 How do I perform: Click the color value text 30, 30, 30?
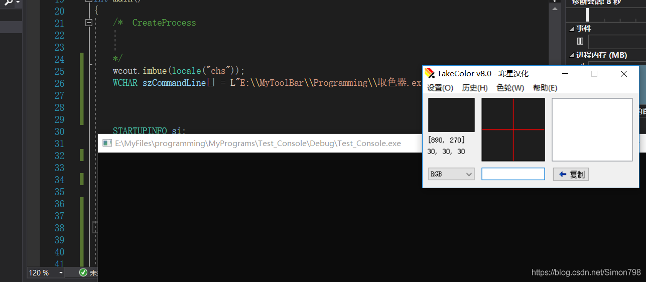tap(446, 152)
